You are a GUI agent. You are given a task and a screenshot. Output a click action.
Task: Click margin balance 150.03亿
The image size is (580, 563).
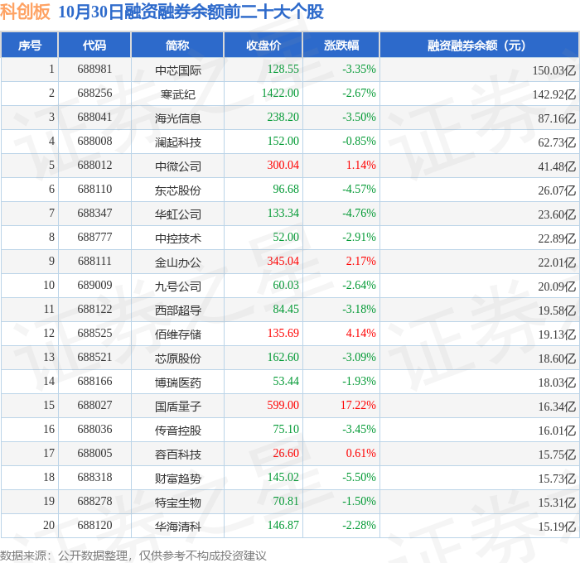click(554, 70)
